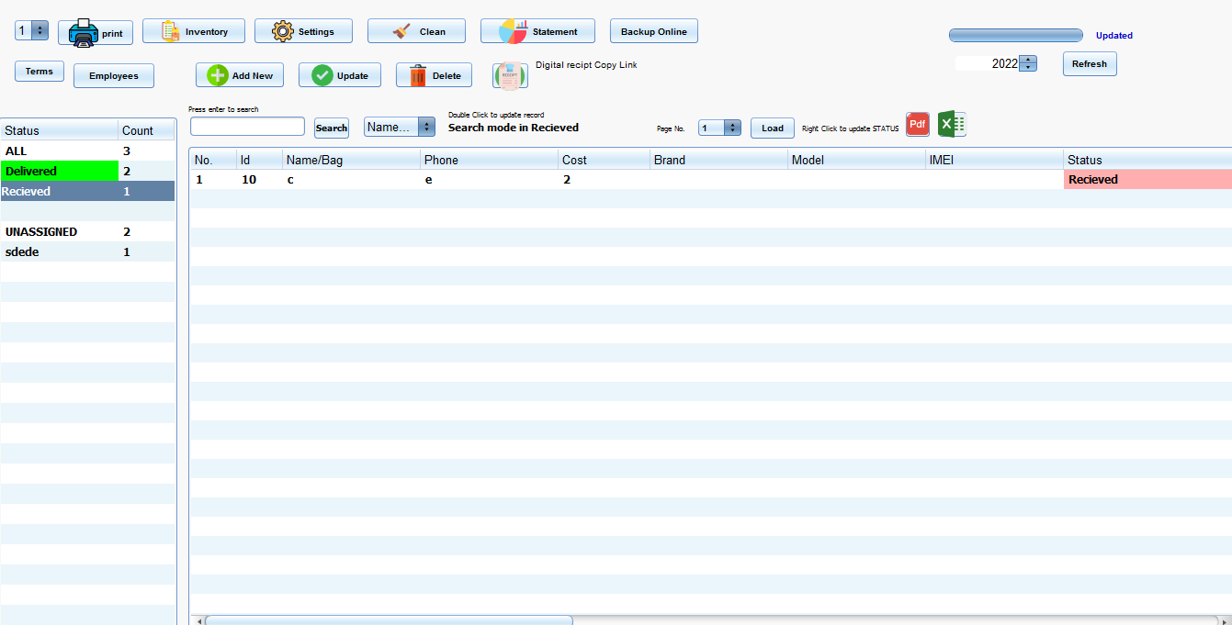The height and width of the screenshot is (625, 1232).
Task: Select the Delivered status filter
Action: (x=60, y=171)
